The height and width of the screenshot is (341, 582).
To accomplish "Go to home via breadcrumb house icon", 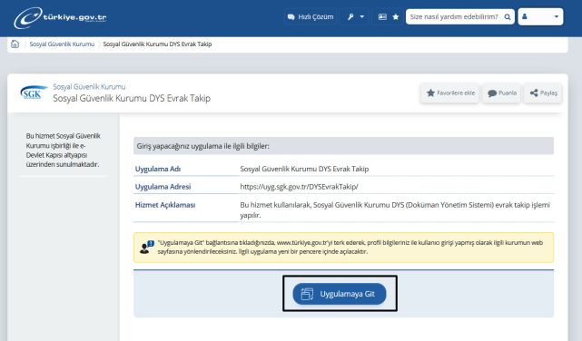I will point(15,44).
